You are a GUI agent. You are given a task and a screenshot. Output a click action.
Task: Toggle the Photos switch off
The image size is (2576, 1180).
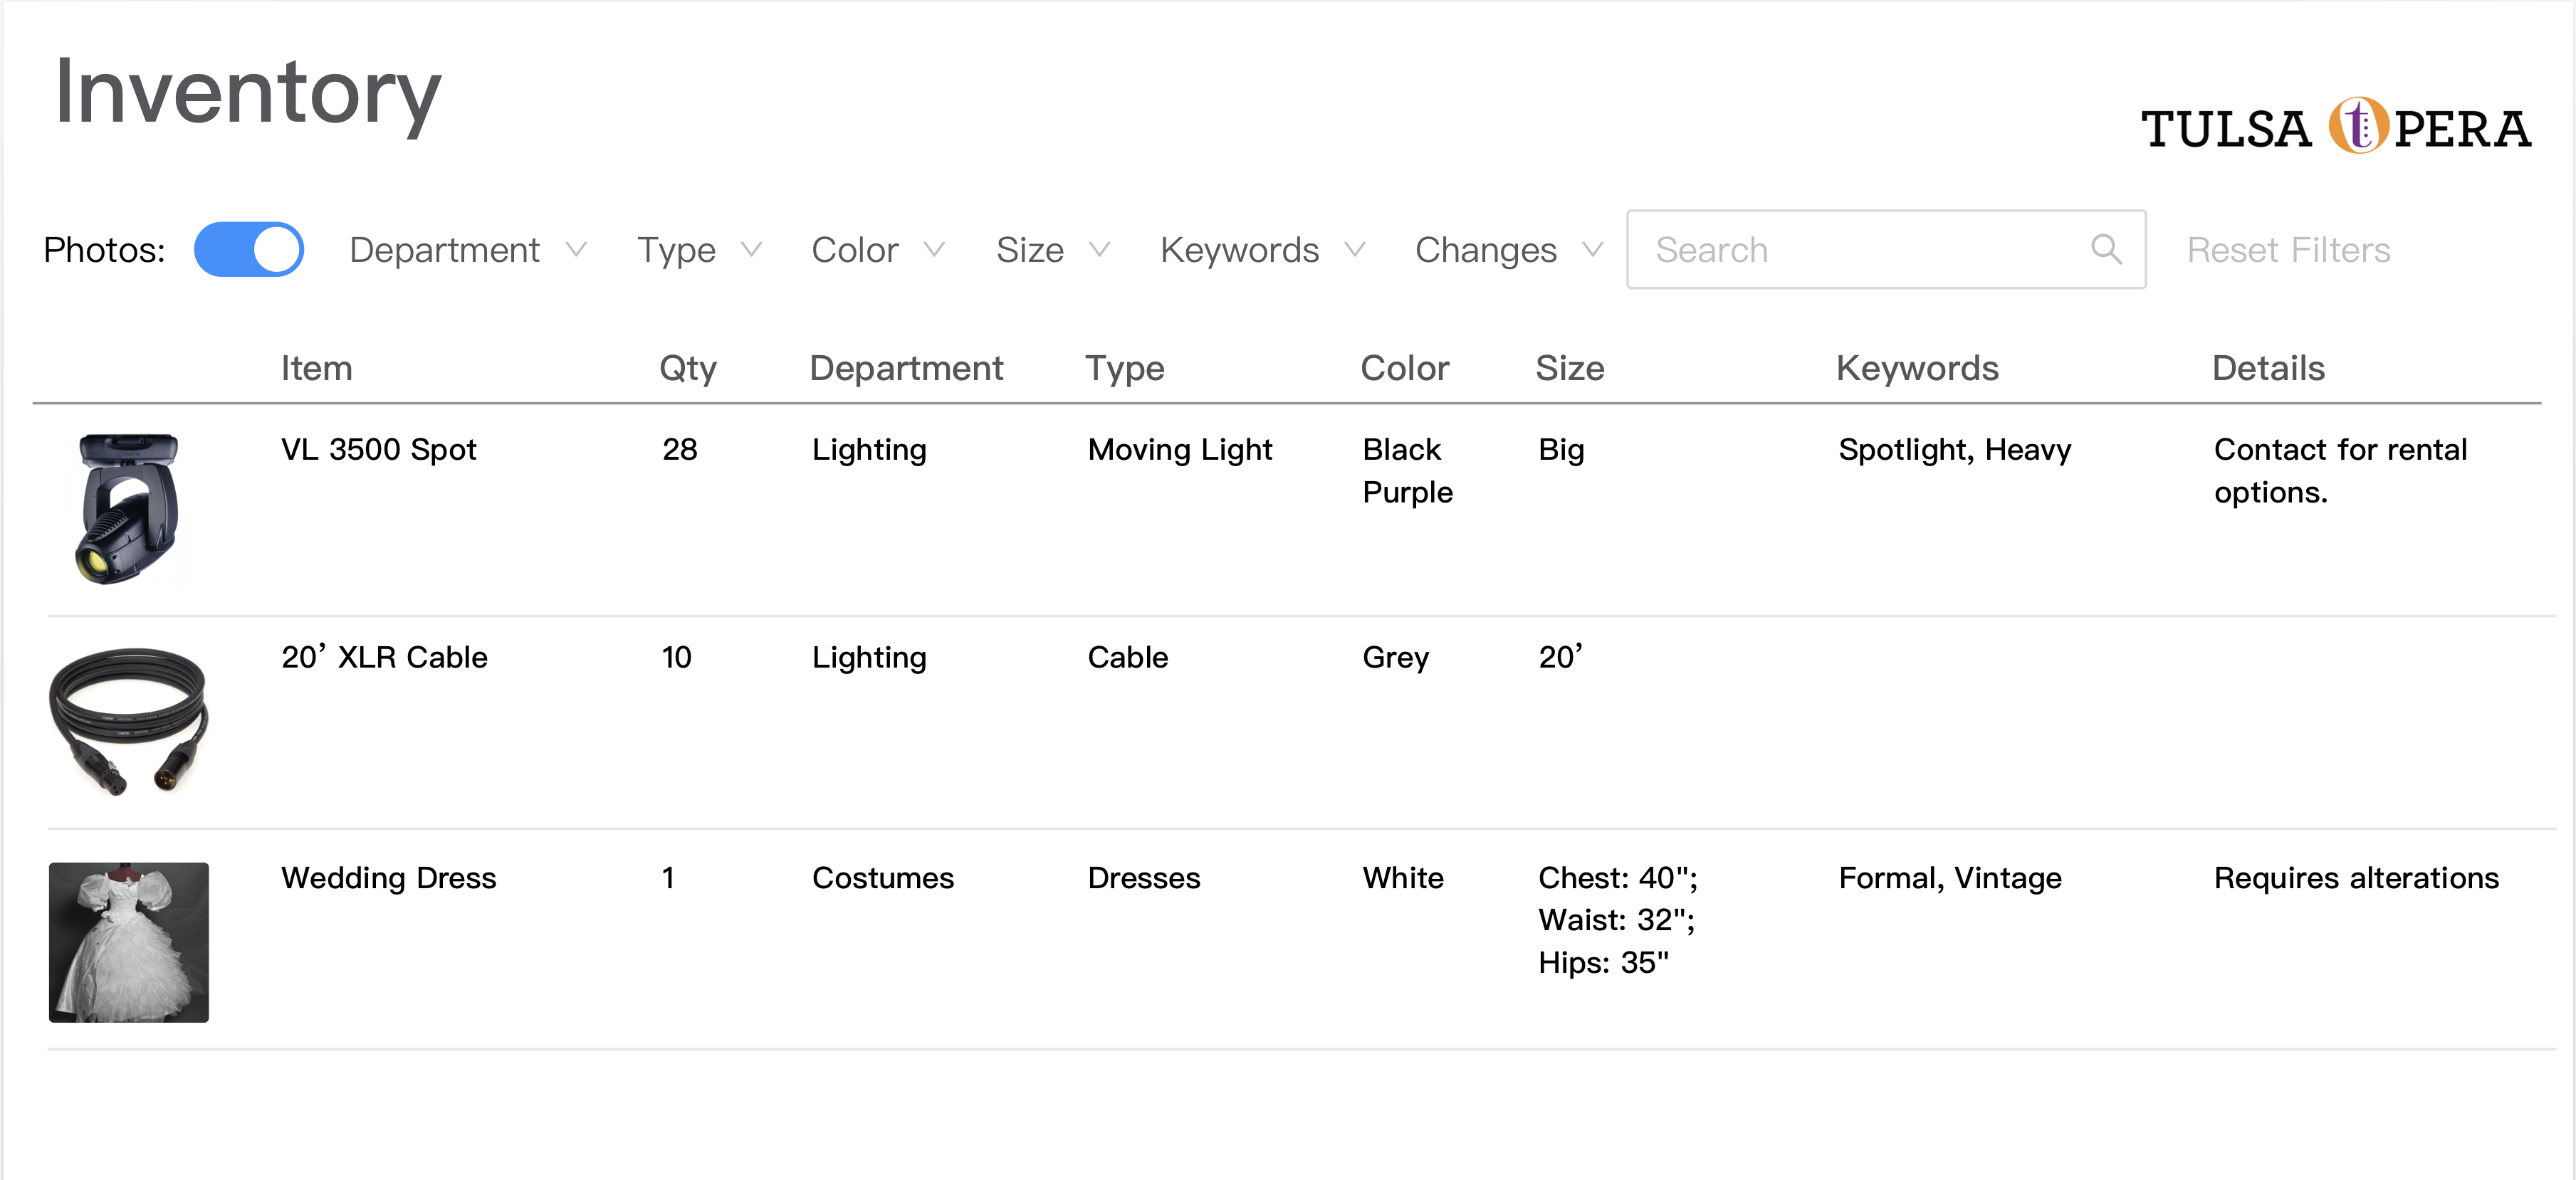point(248,249)
